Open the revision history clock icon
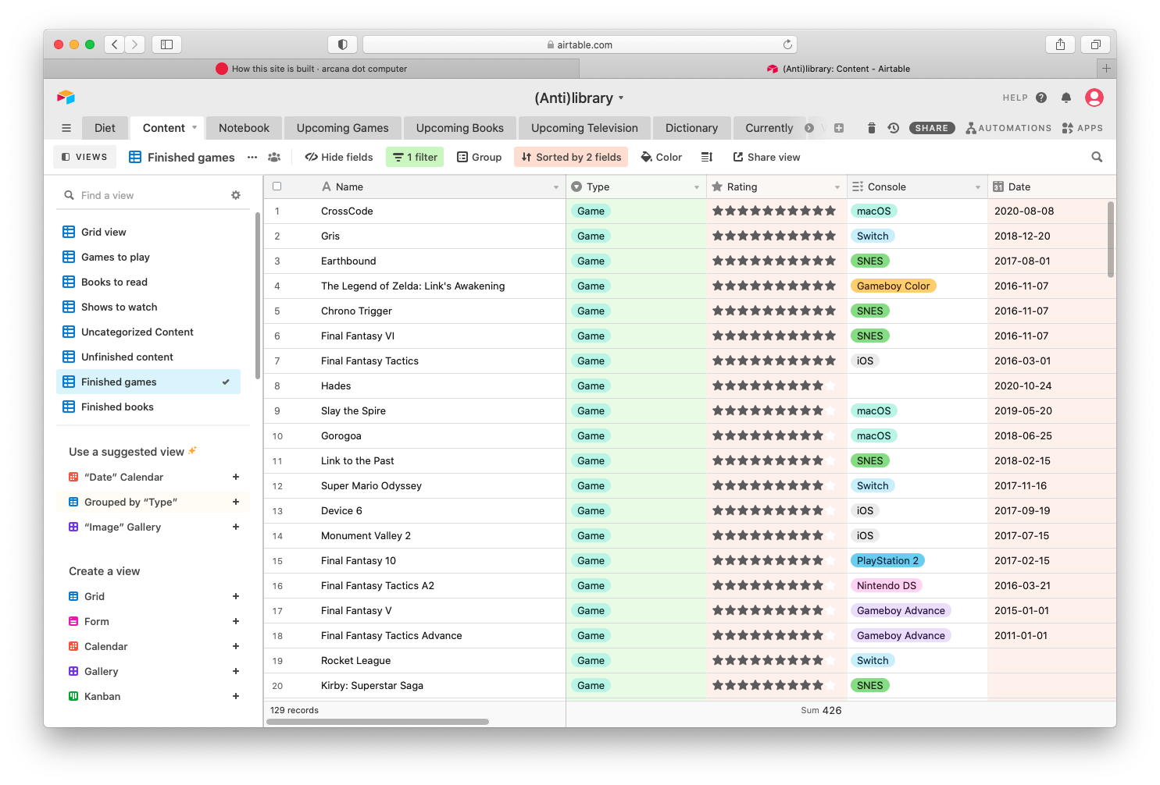Image resolution: width=1160 pixels, height=785 pixels. point(894,128)
